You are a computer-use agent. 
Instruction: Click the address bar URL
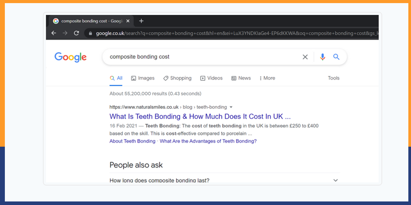click(230, 33)
